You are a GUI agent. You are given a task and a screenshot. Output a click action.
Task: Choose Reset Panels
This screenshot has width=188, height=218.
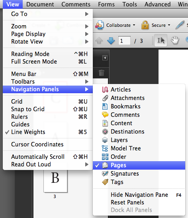(x=139, y=202)
